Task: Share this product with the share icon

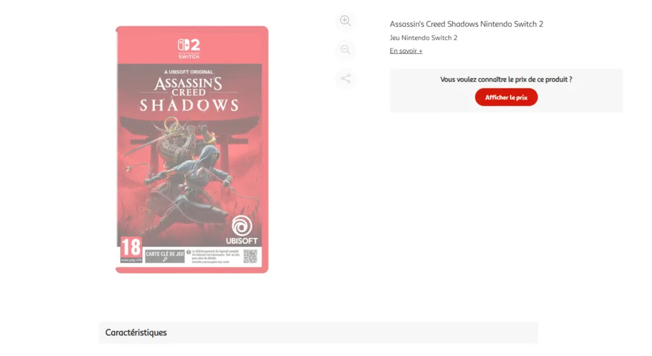Action: [345, 78]
